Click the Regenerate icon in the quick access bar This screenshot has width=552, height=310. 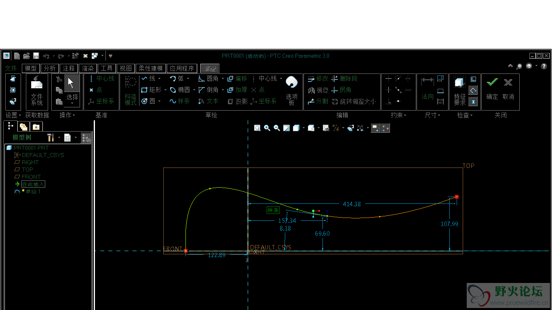[75, 56]
